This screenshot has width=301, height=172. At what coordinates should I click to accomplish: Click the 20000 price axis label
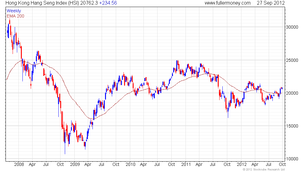[292, 93]
